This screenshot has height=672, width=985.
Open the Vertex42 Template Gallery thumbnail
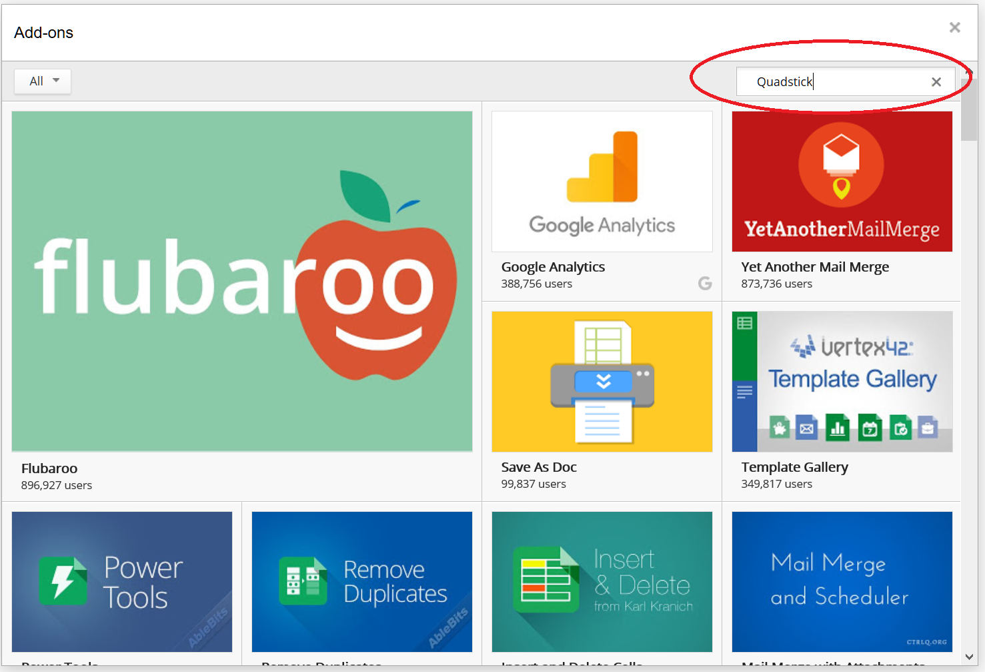(842, 382)
